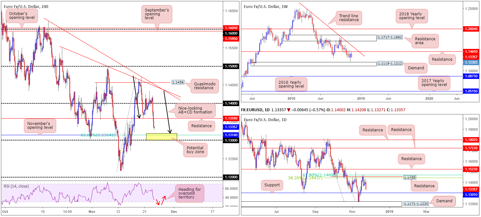Select the 1.1171-1.1220 demand zone label

[x=417, y=203]
